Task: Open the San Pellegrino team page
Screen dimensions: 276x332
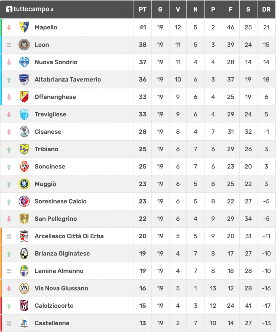Action: tap(56, 219)
